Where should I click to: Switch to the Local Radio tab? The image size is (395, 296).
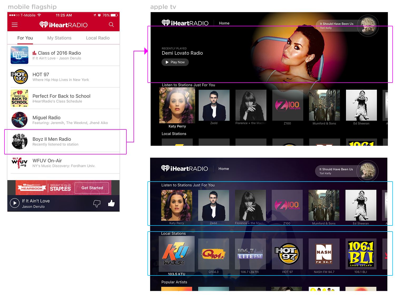point(98,38)
